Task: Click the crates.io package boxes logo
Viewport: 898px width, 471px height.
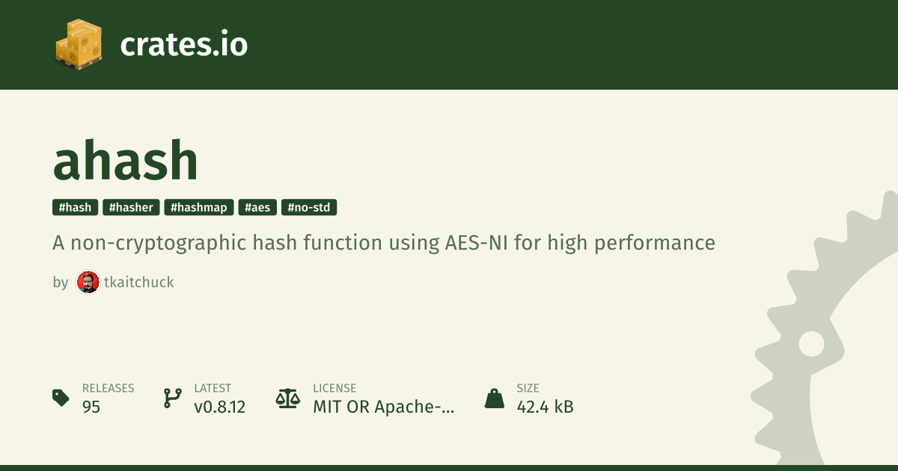Action: [x=78, y=44]
